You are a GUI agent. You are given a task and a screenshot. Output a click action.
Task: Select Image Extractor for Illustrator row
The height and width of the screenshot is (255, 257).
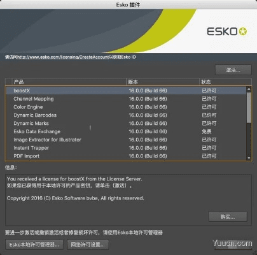point(126,140)
